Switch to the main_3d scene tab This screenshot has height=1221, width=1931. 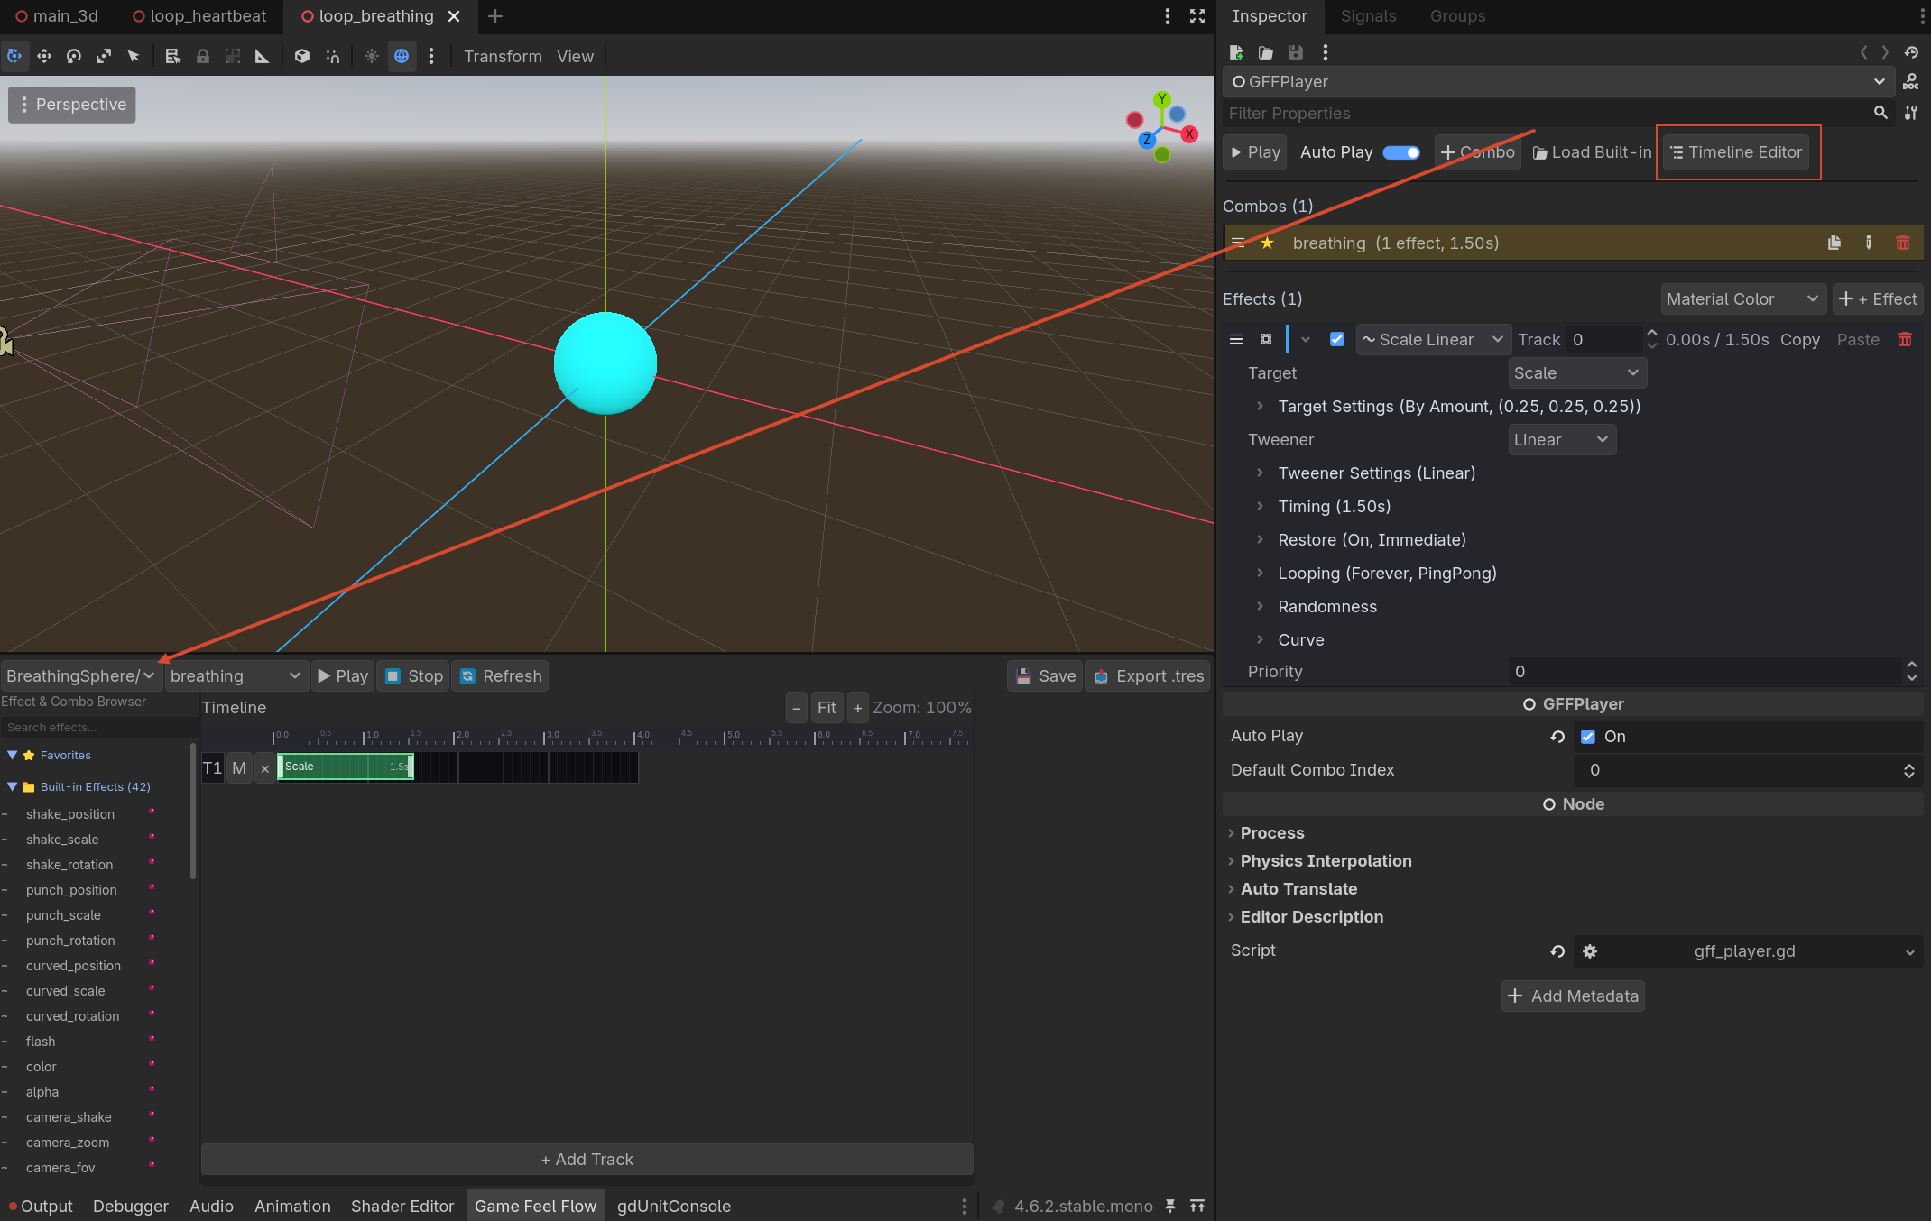[x=57, y=16]
